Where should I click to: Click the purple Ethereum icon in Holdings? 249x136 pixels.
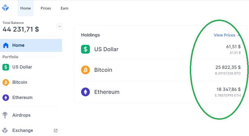[85, 92]
